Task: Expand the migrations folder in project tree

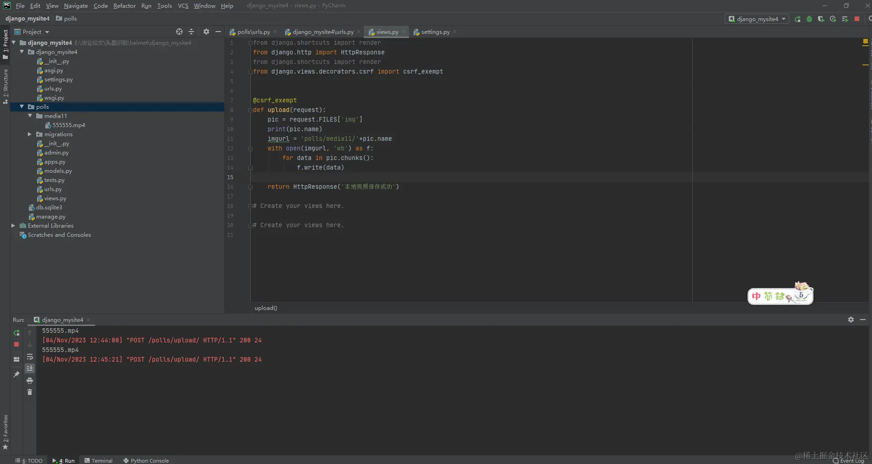Action: (x=30, y=134)
